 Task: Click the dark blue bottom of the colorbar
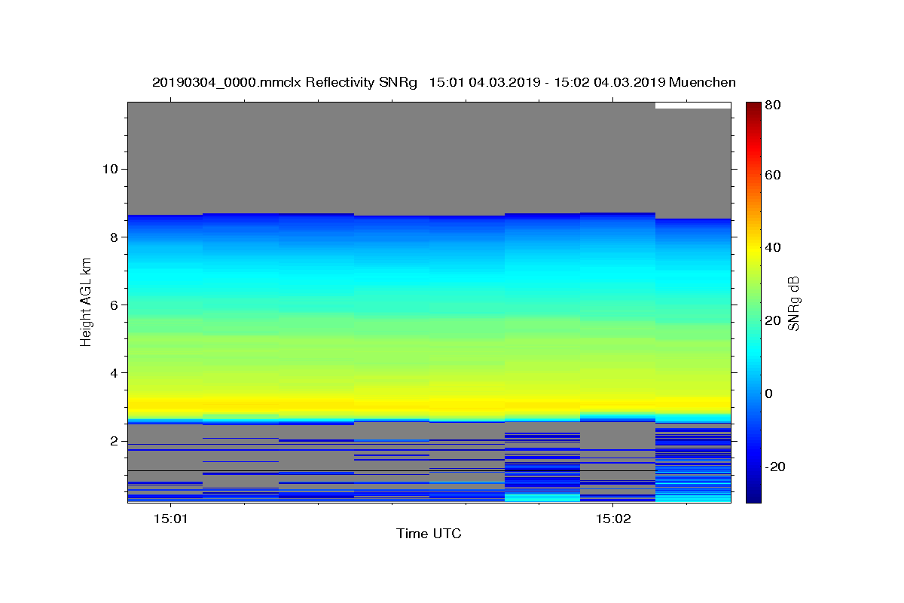(753, 494)
